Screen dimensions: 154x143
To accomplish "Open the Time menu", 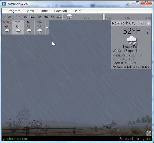I will coord(44,11).
